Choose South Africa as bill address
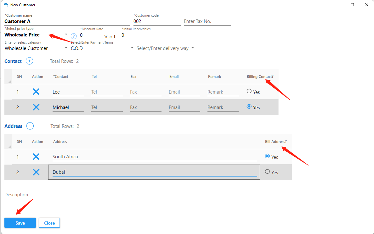Image resolution: width=374 pixels, height=234 pixels. (x=267, y=156)
